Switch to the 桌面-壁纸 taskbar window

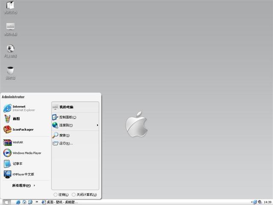click(60, 202)
